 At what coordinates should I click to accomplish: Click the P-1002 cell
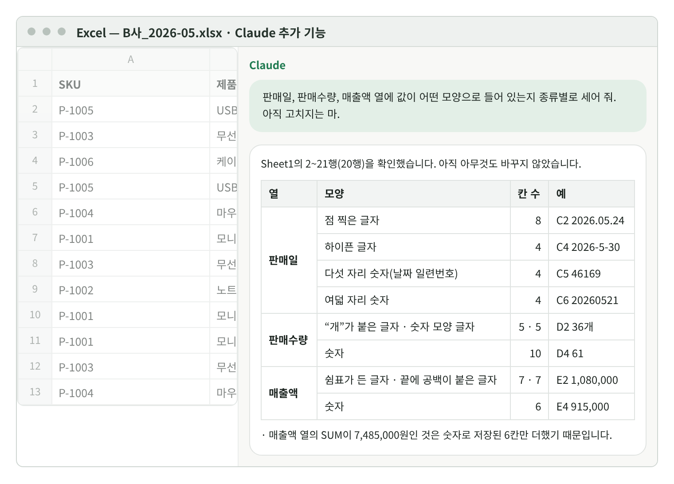pyautogui.click(x=130, y=289)
